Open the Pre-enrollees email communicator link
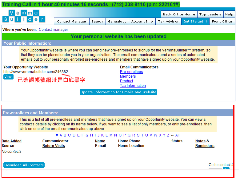240x191 pixels. click(x=131, y=72)
